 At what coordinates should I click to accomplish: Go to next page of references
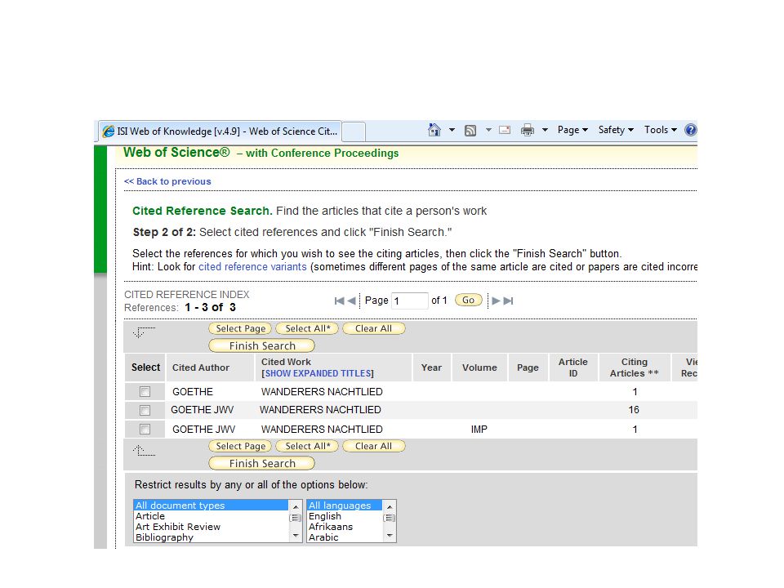(x=496, y=301)
